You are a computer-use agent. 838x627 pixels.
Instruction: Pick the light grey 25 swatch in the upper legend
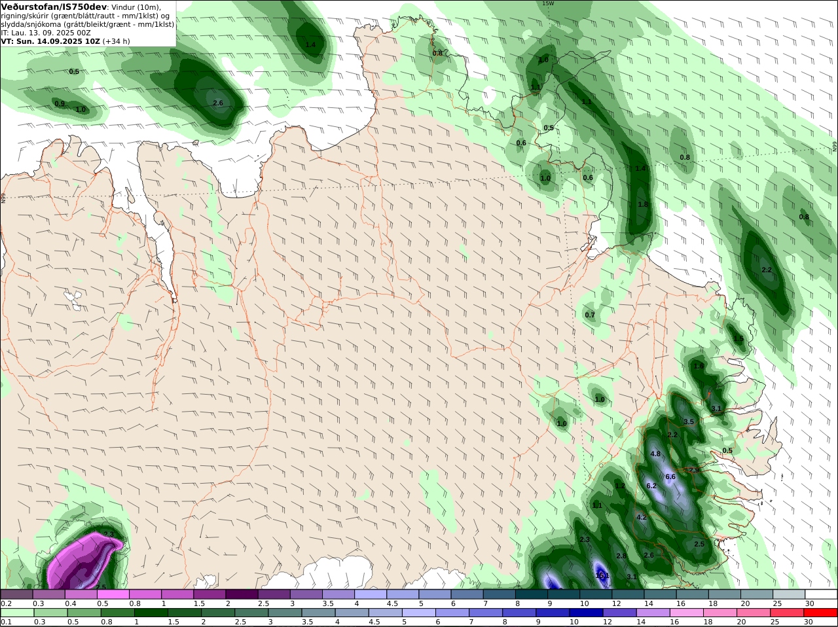point(790,594)
